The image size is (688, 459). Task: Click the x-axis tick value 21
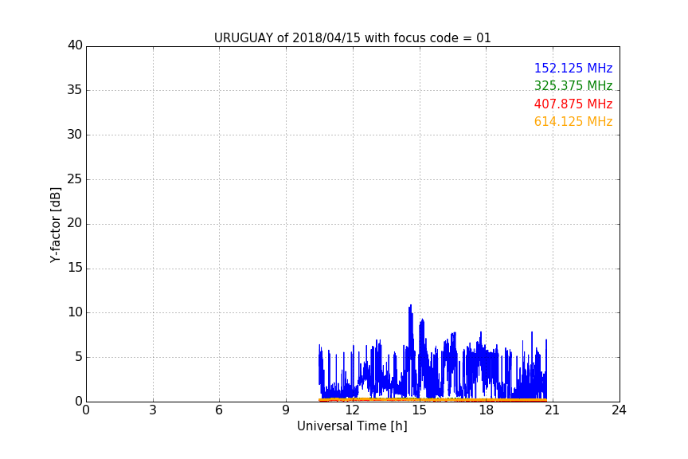[x=553, y=410]
